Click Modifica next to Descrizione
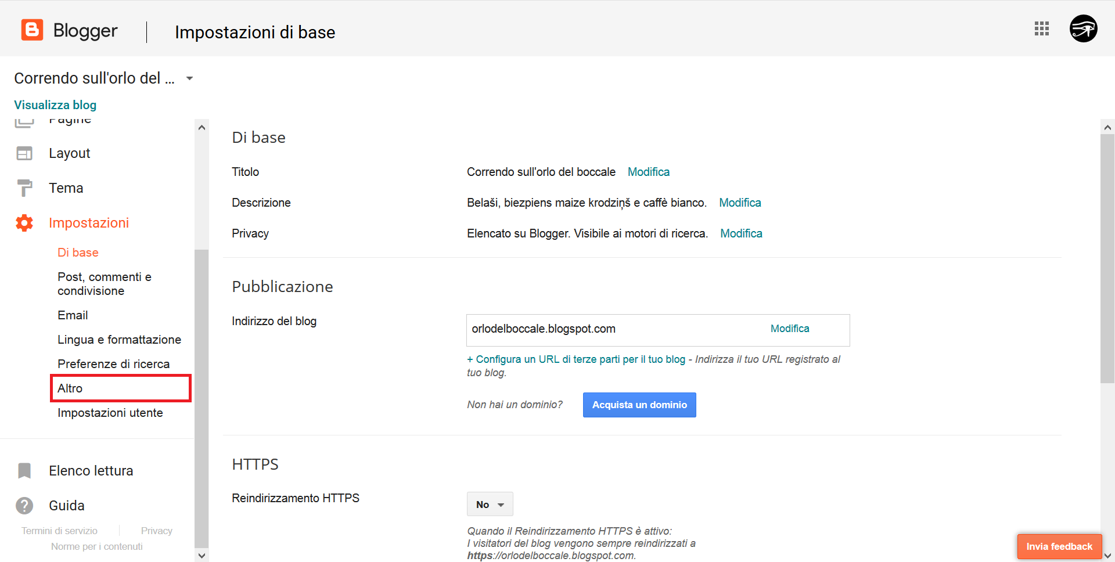This screenshot has height=562, width=1115. (740, 203)
